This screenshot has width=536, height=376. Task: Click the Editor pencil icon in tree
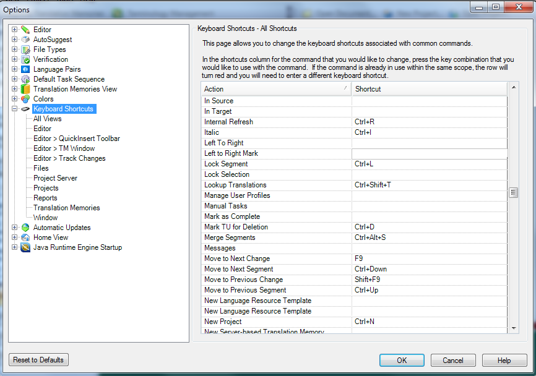pos(25,30)
